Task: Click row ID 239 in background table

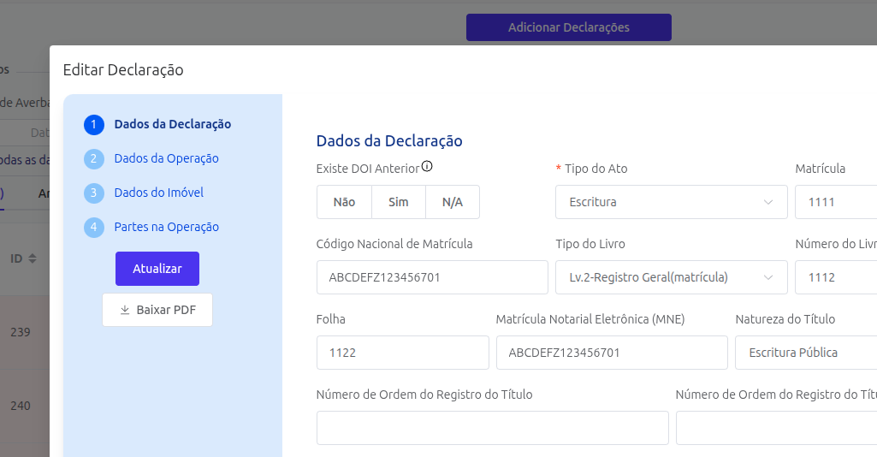Action: (x=21, y=332)
